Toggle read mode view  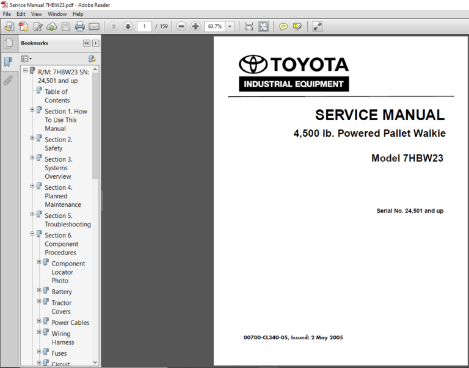tap(318, 26)
